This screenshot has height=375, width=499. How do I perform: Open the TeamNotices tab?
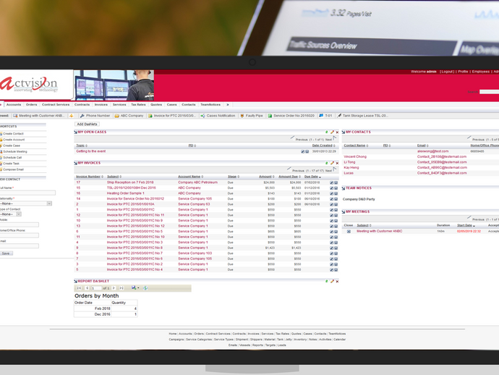[210, 104]
